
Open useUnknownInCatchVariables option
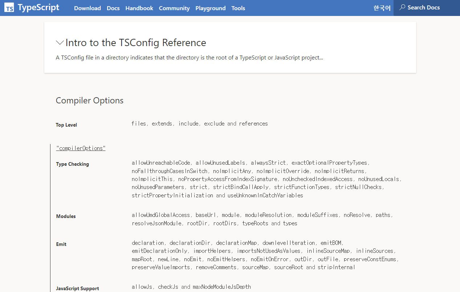click(x=265, y=196)
